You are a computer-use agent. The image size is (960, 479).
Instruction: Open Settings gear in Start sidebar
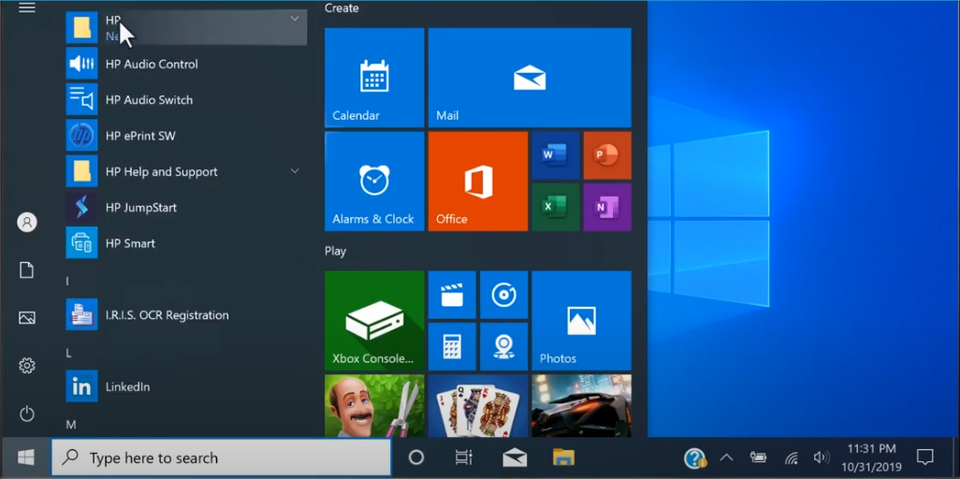[x=27, y=366]
